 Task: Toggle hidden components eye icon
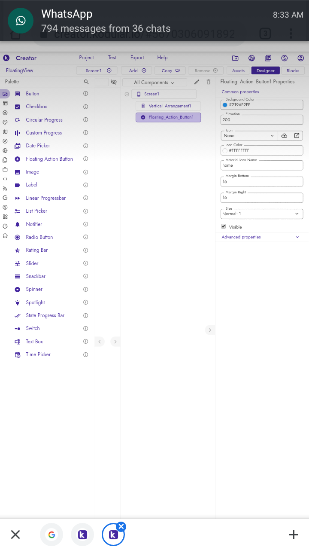coord(114,82)
